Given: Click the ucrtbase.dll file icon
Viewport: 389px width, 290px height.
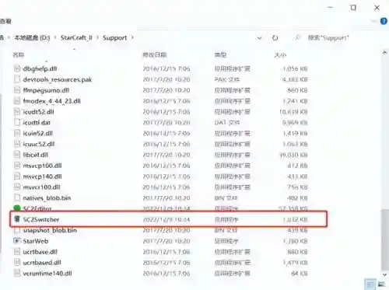Looking at the screenshot, I should (x=17, y=252).
